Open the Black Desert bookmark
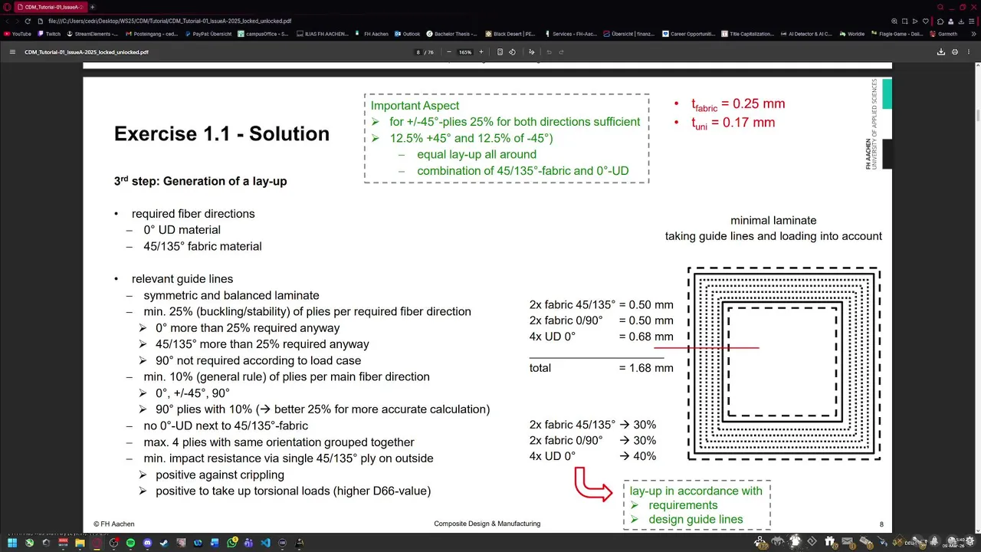Image resolution: width=981 pixels, height=552 pixels. [x=510, y=34]
